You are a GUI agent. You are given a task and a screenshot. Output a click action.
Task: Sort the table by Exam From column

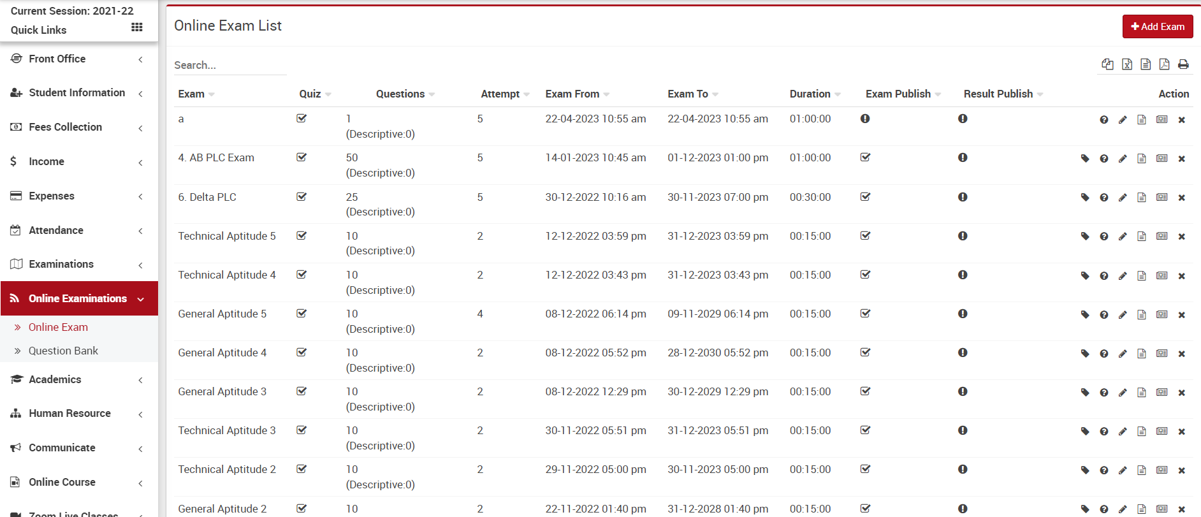tap(572, 94)
